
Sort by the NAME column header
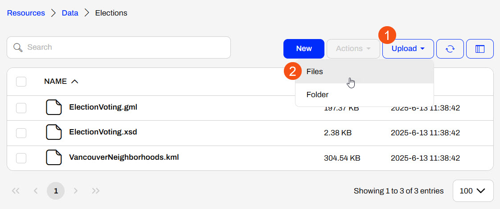(x=55, y=82)
